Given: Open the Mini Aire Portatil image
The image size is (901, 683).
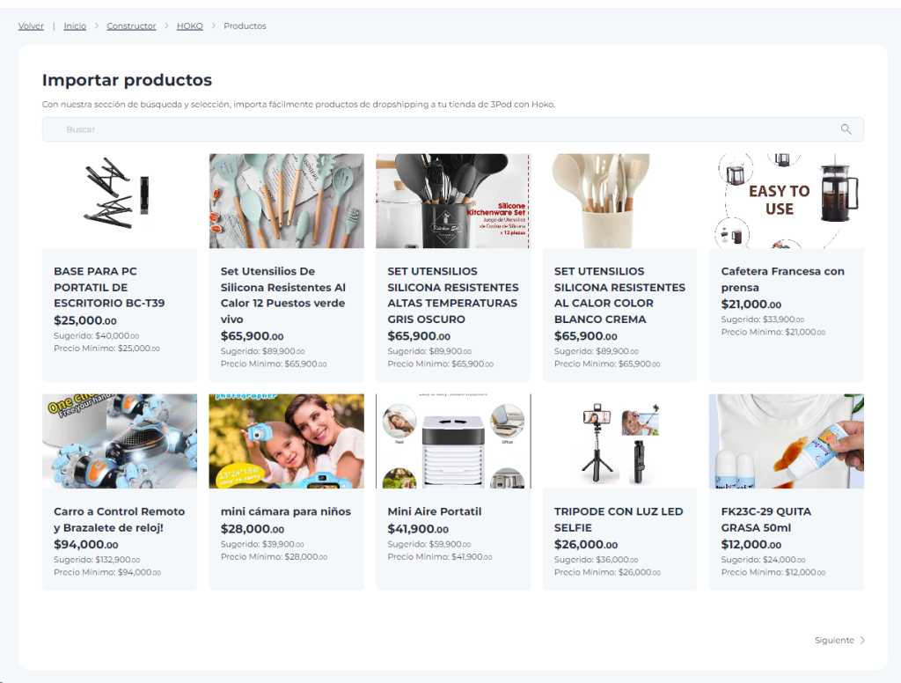Looking at the screenshot, I should [453, 441].
